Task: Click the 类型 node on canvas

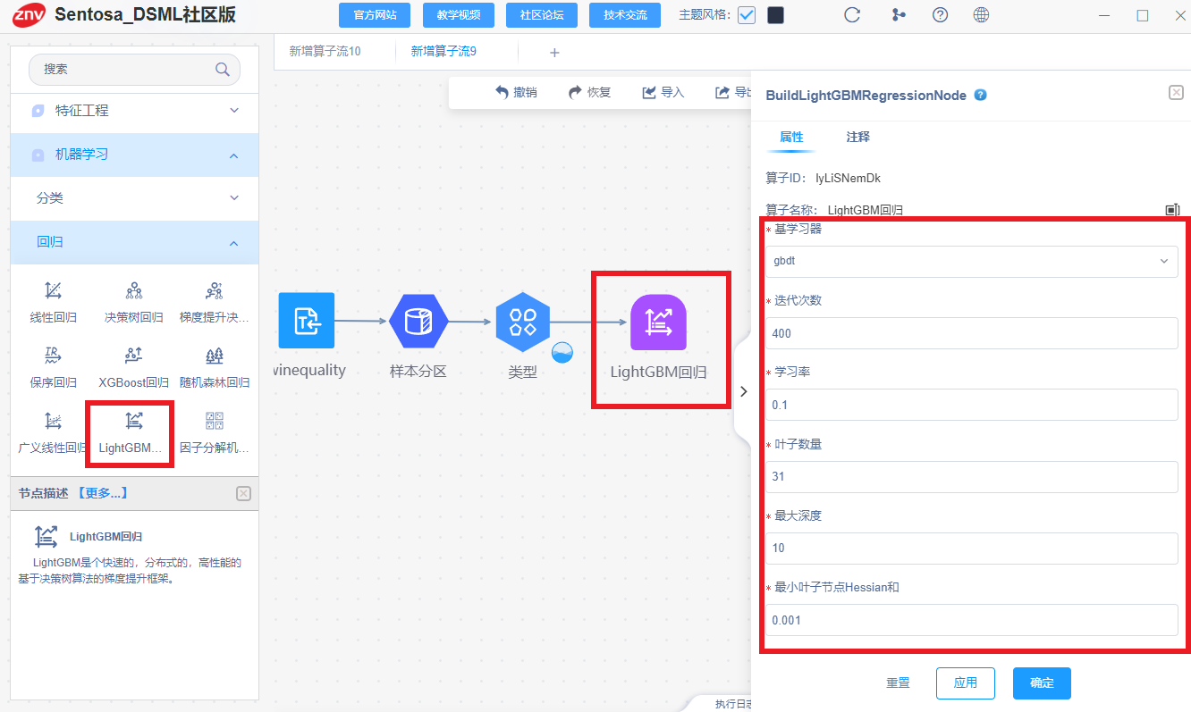Action: (523, 320)
